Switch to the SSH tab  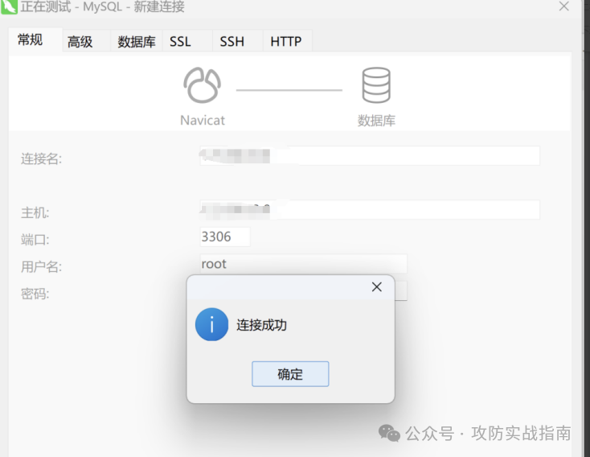coord(238,41)
